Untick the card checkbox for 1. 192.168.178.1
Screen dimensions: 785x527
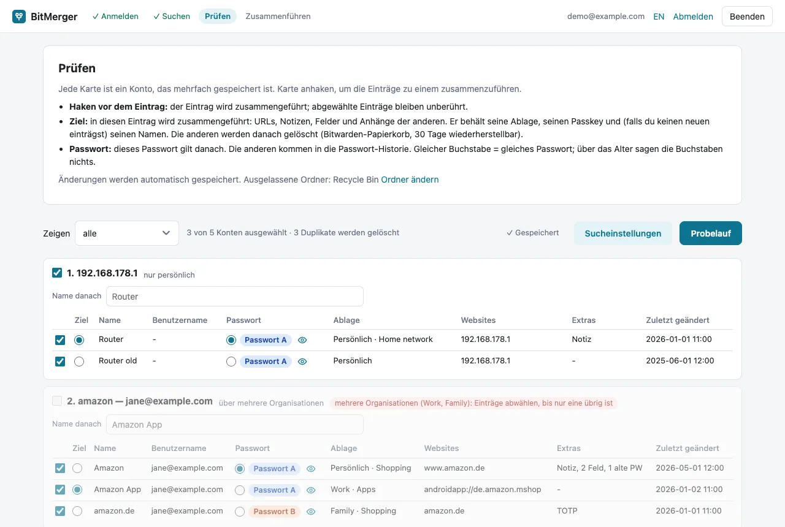coord(57,273)
